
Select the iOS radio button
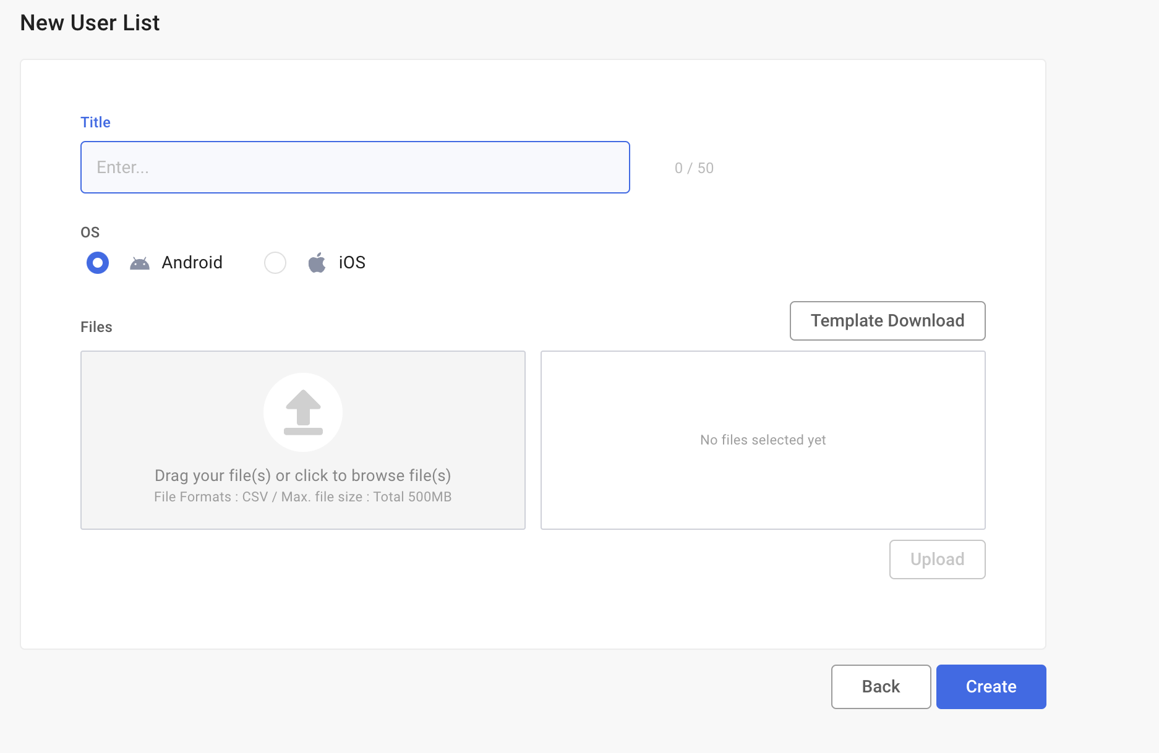tap(275, 263)
